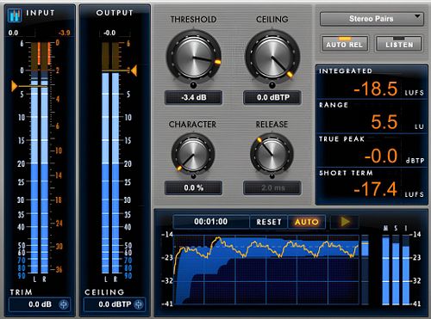
Task: Click the meter icon beside INPUT
Action: [15, 15]
